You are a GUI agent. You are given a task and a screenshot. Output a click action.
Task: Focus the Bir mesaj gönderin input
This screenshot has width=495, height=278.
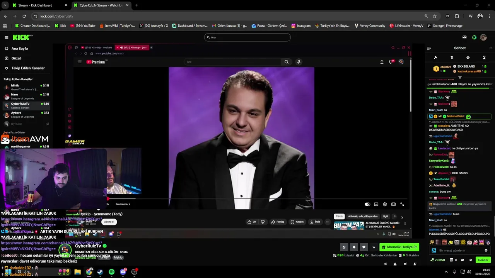[460, 251]
